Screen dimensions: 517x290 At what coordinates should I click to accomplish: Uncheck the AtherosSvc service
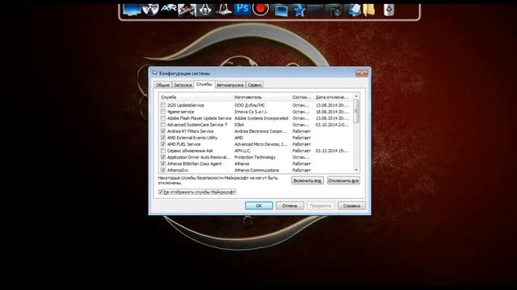[x=163, y=170]
